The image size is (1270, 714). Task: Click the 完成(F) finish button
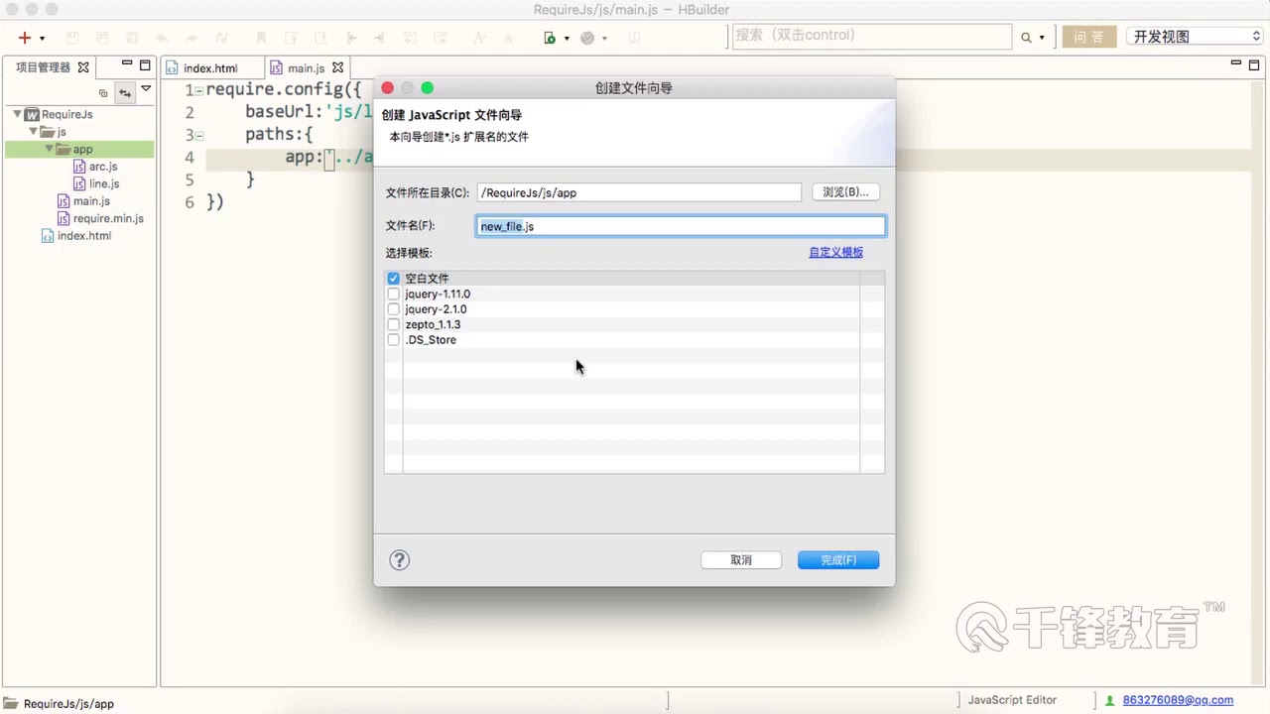click(x=838, y=560)
